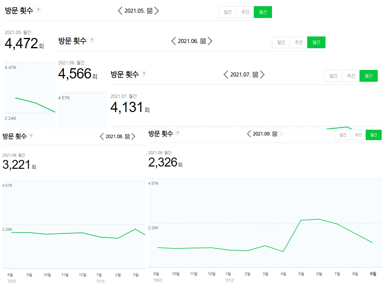Click the 4,472 visit count value
The image size is (383, 287).
(21, 44)
